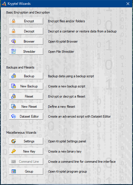Click the New Fileset icon
The height and width of the screenshot is (185, 133).
[14, 106]
